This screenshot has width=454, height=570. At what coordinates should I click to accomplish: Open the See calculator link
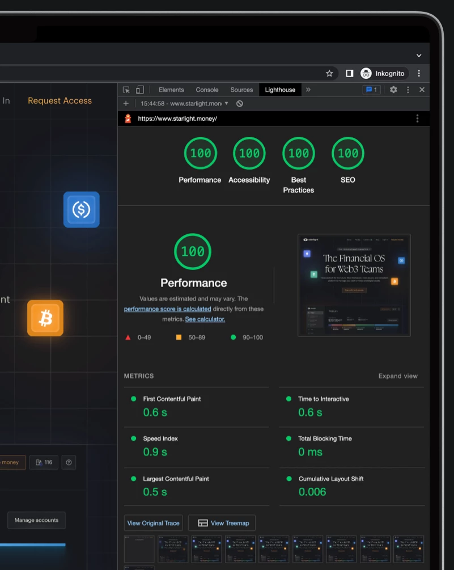205,319
